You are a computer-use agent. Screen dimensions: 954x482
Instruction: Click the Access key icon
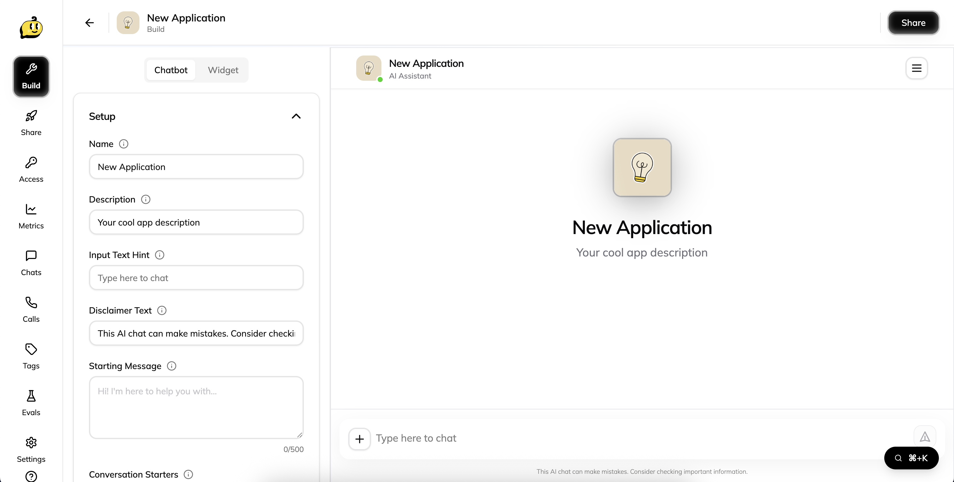coord(31,163)
